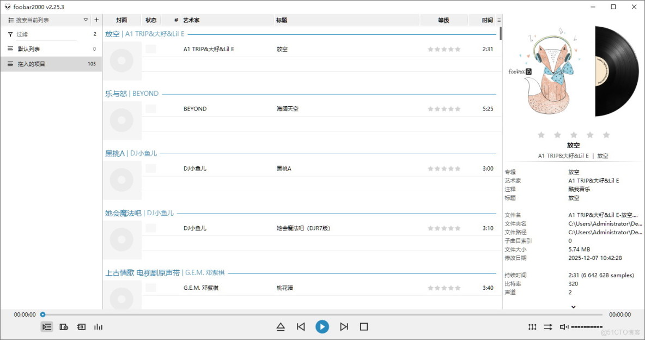
Task: Play the track 桃花诺 by G.E.M.
Action: pos(282,288)
